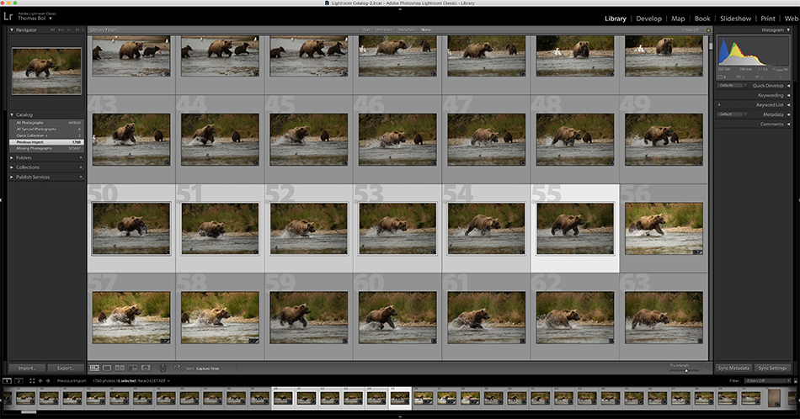
Task: Select None in the Library Filter bar
Action: point(425,30)
